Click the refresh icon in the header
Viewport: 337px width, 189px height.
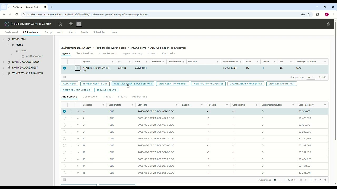tap(79, 24)
